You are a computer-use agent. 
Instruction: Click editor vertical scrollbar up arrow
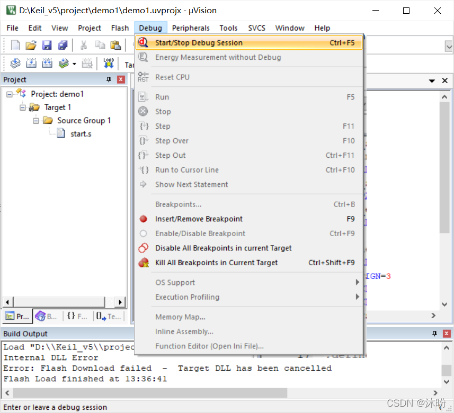[444, 97]
